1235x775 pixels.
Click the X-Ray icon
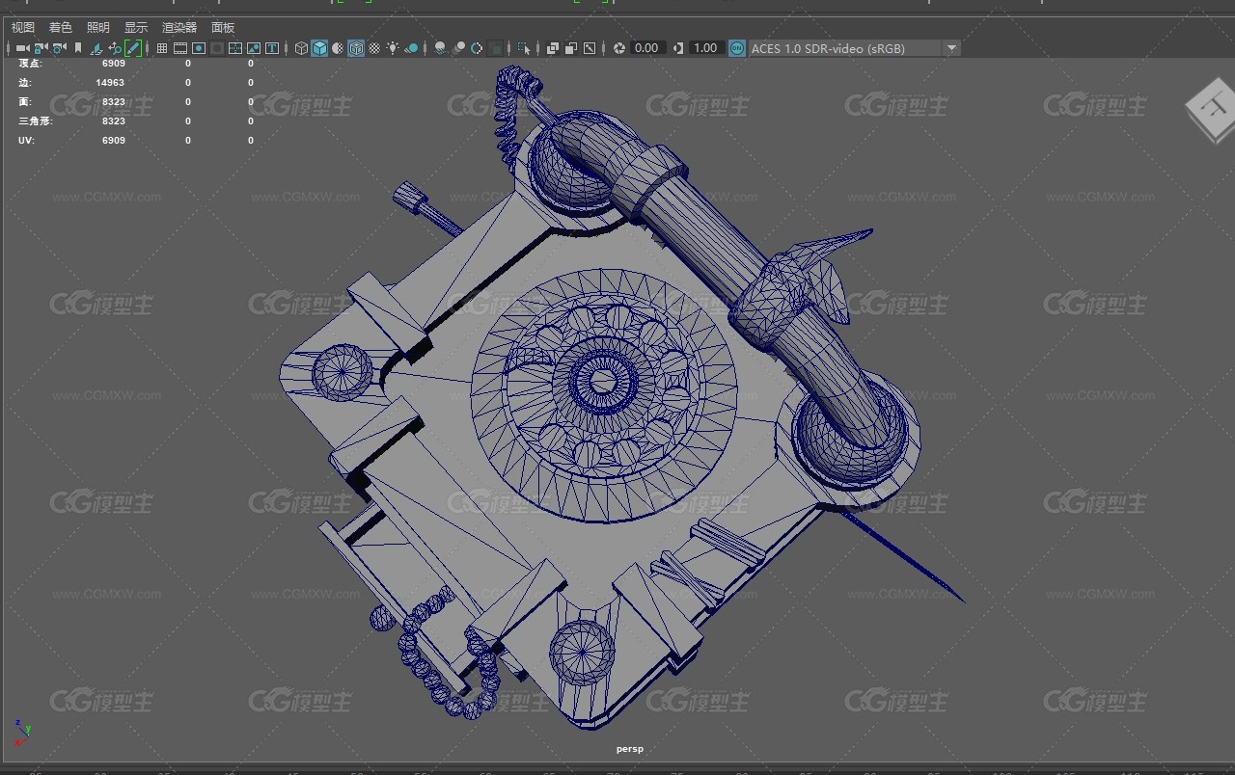coord(553,48)
